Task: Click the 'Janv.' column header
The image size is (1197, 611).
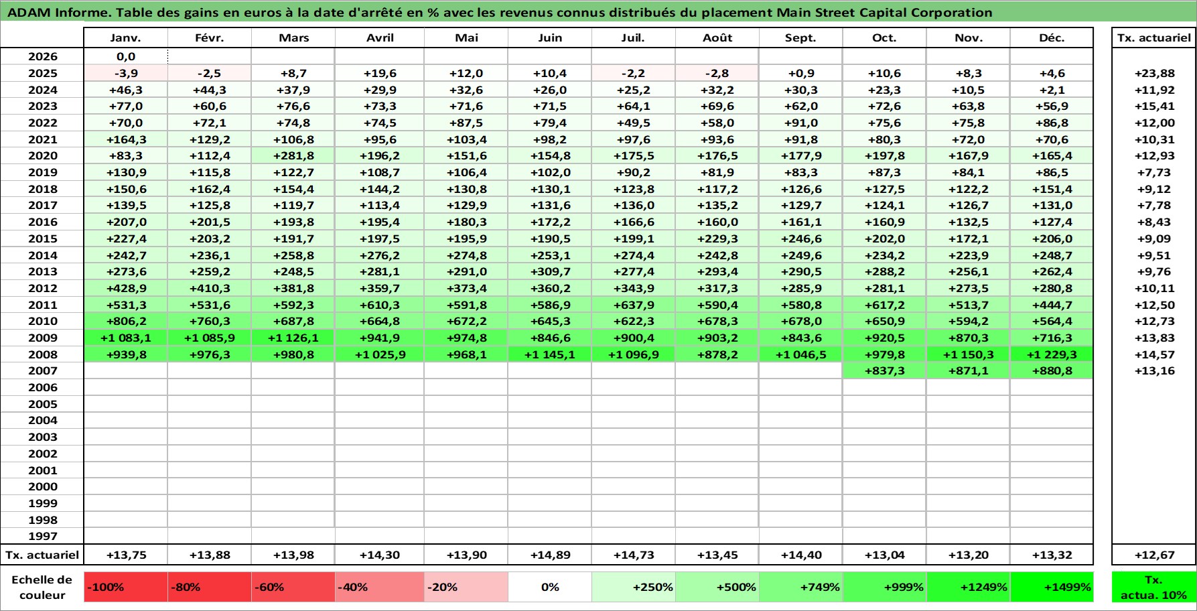Action: [x=126, y=38]
